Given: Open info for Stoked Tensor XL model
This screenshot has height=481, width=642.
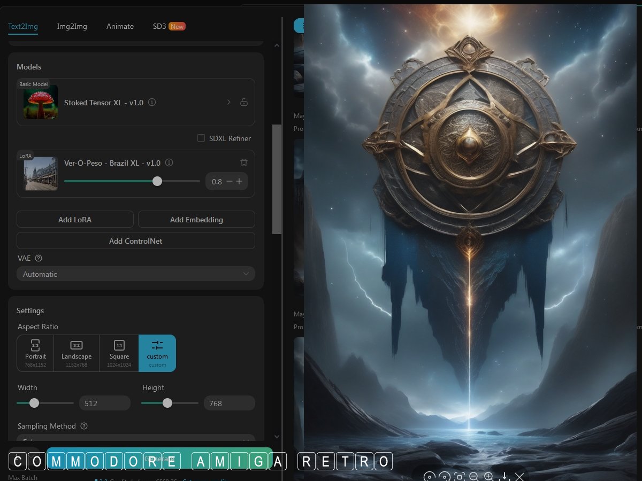Looking at the screenshot, I should click(152, 102).
